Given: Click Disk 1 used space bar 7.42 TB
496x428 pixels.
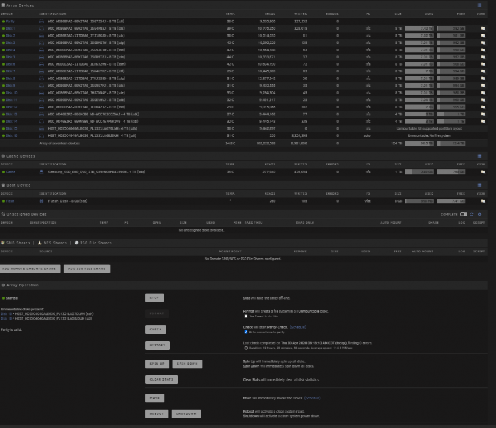Looking at the screenshot, I should pyautogui.click(x=419, y=29).
